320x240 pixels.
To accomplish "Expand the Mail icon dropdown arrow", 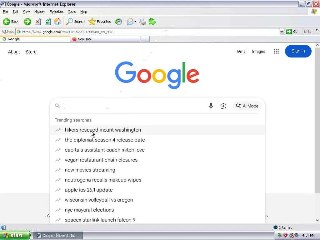I will coord(136,22).
